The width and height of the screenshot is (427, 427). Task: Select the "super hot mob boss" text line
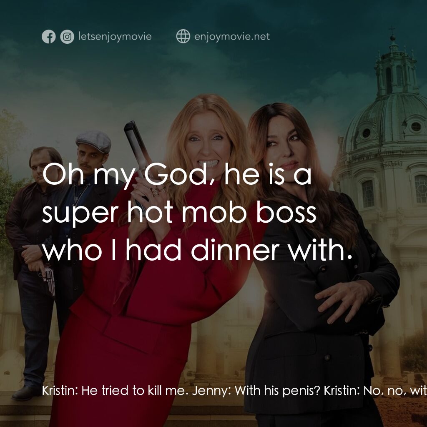tap(179, 212)
